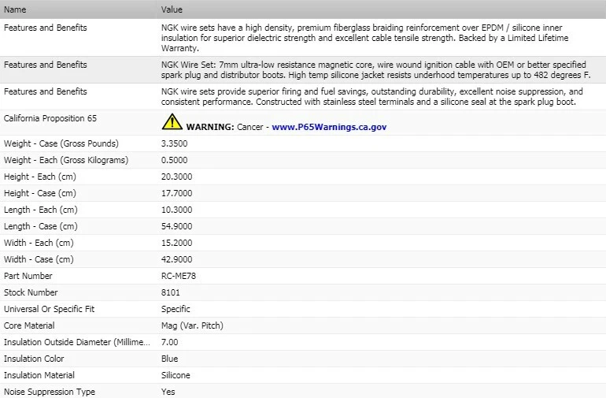
Task: Select the value Silicone
Action: click(x=176, y=376)
